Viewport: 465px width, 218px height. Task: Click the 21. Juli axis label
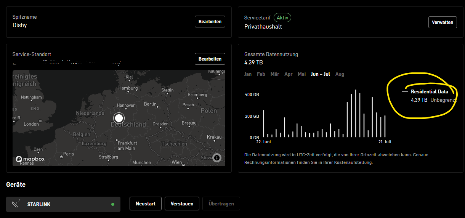(x=385, y=142)
